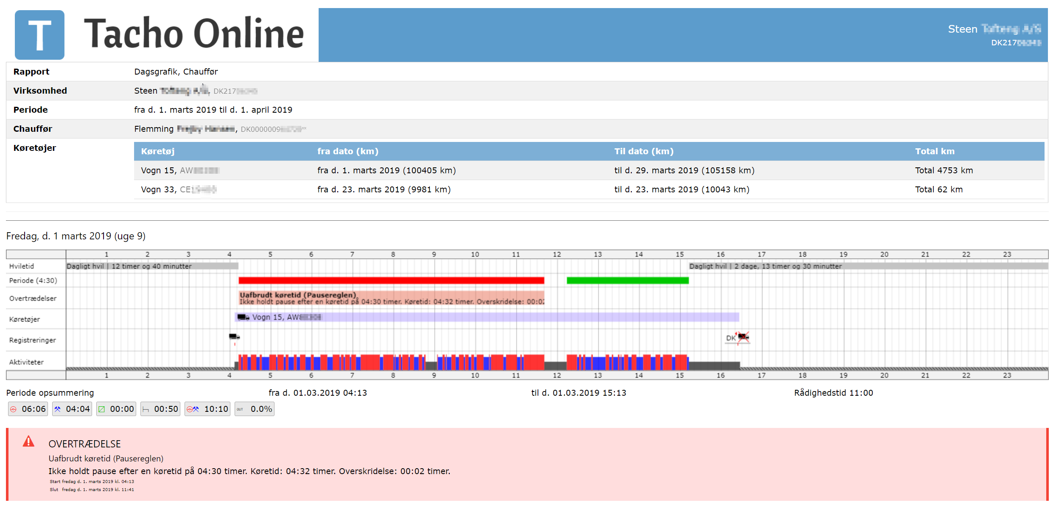Click the Total km column header

click(x=934, y=151)
